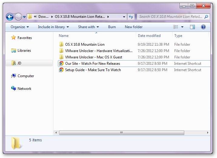
Task: Click the horizontal scrollbar thumb
Action: pyautogui.click(x=122, y=133)
